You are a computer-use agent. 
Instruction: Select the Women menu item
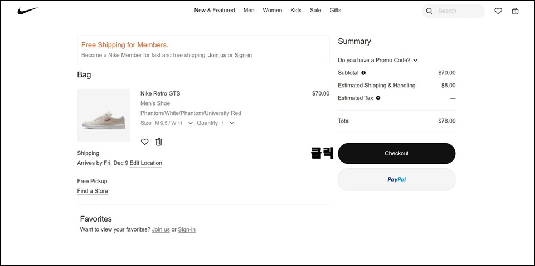point(273,10)
